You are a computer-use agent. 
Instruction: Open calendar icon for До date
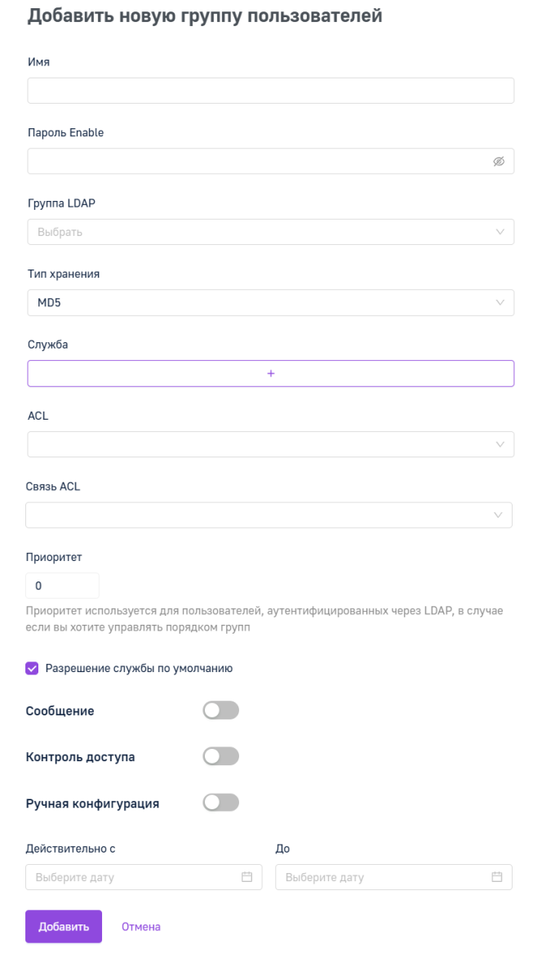pos(496,877)
